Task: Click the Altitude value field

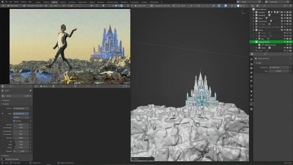Action: (x=21, y=138)
